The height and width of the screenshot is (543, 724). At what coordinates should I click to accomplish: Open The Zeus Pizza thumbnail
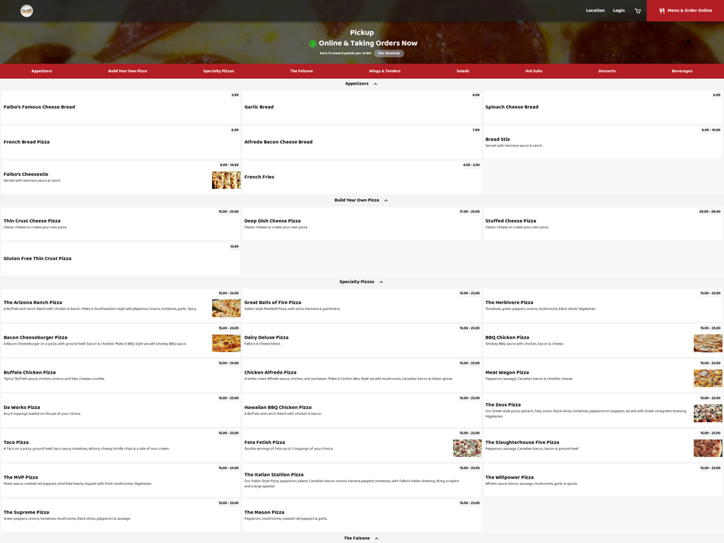[x=708, y=413]
